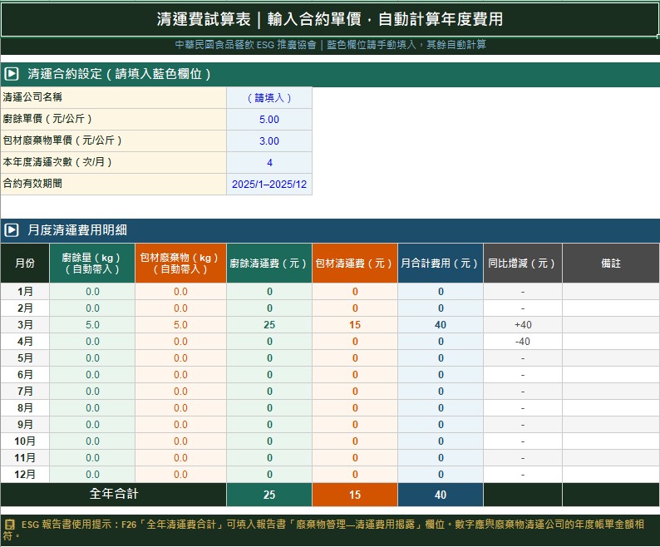Click the 合約有效期間 cell with 2025/1–2025/12

[x=269, y=185]
